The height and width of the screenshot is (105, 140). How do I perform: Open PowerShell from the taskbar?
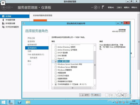click(x=20, y=102)
